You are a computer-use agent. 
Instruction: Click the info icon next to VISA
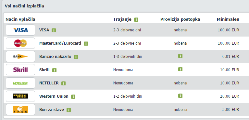pos(54,30)
